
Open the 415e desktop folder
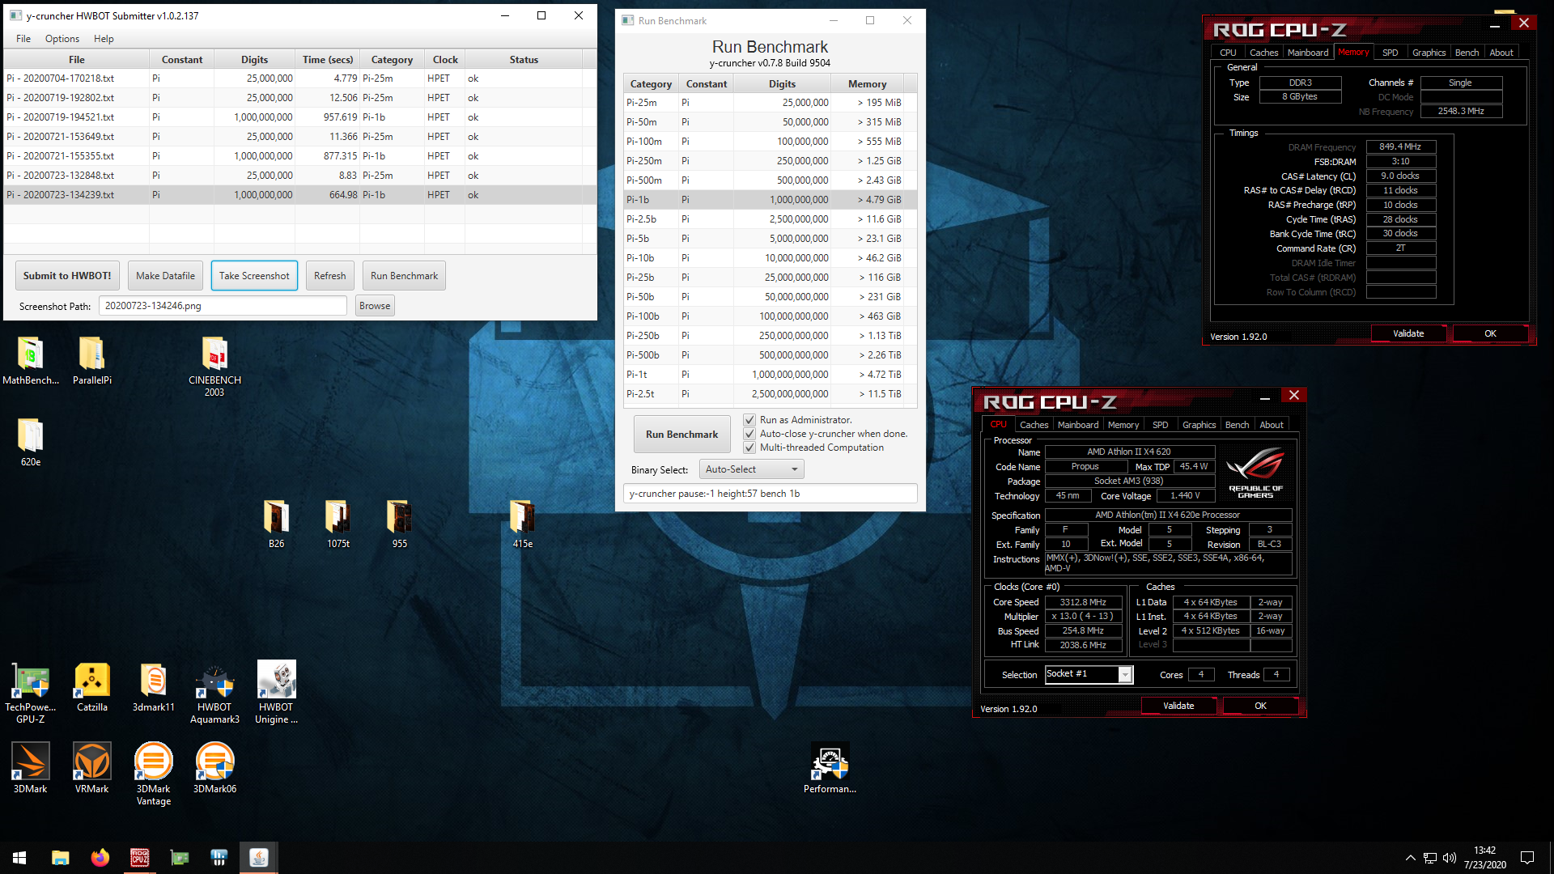[522, 524]
